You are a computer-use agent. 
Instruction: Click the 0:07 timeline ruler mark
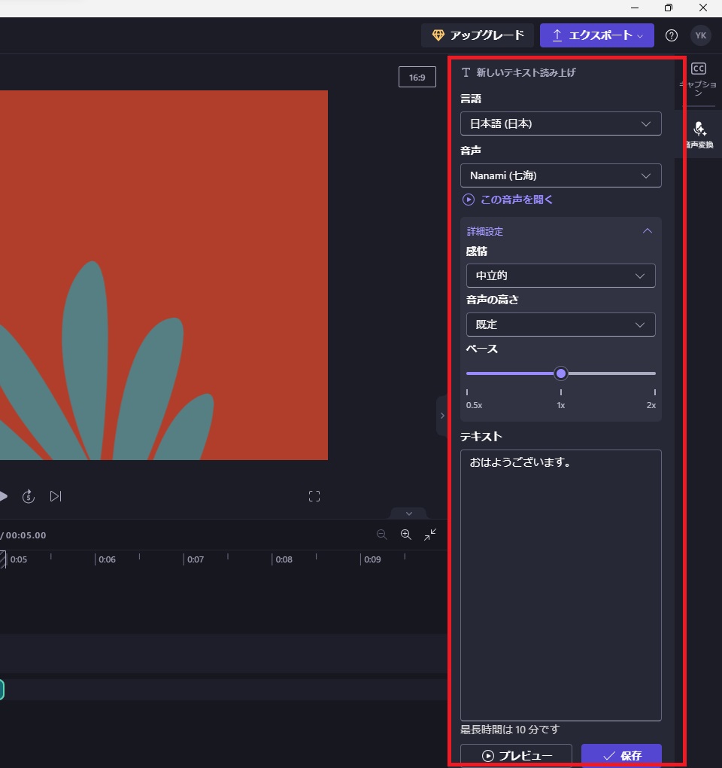click(x=196, y=559)
